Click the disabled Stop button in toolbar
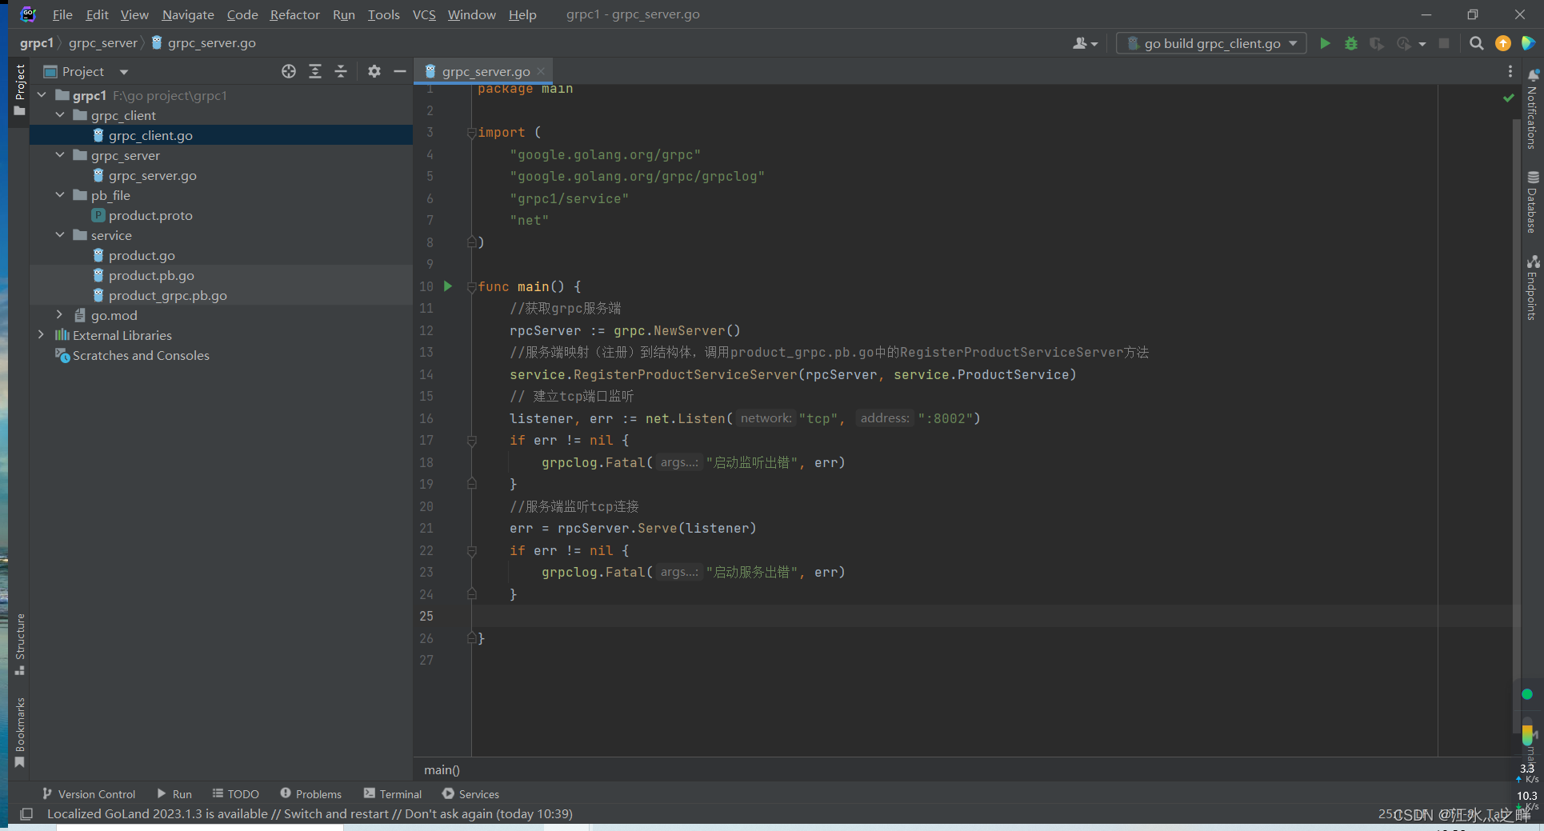 coord(1444,43)
